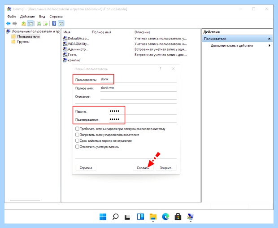Sort by the Имя column header

coord(67,32)
